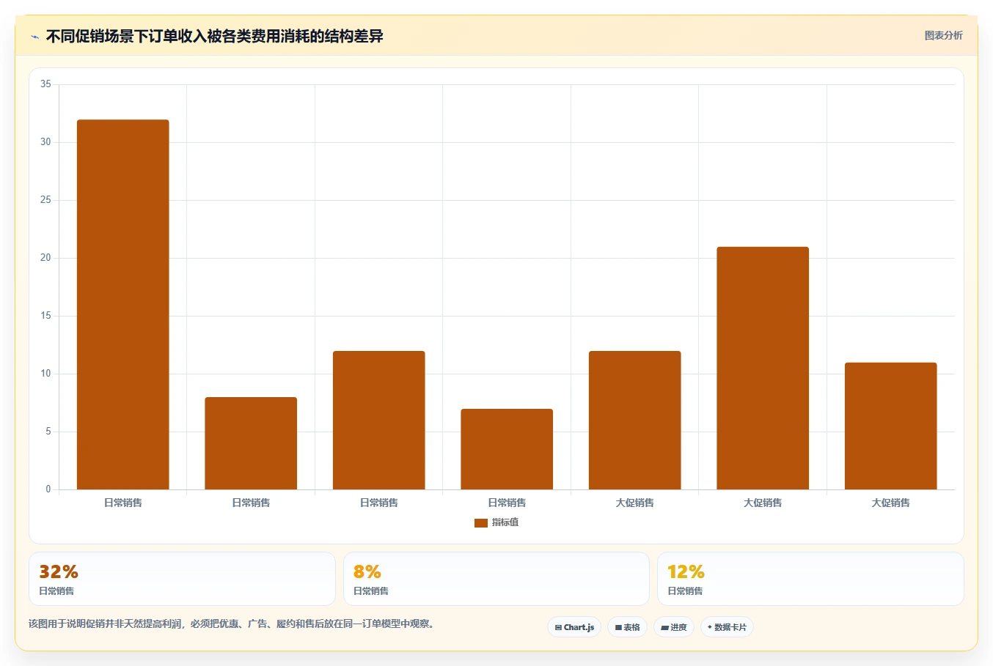This screenshot has height=666, width=993.
Task: Click the 大促销售 bar with value 21
Action: point(763,368)
